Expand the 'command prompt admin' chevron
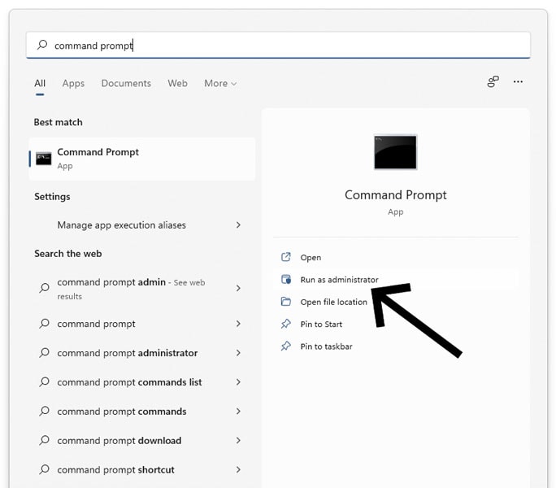The width and height of the screenshot is (556, 488). 238,288
